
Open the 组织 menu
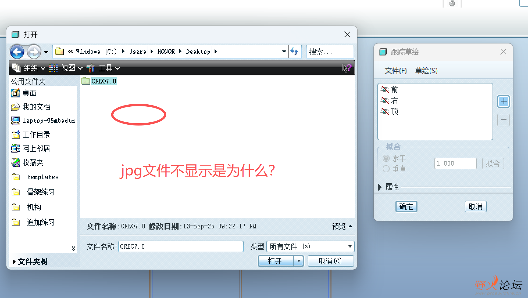click(28, 68)
